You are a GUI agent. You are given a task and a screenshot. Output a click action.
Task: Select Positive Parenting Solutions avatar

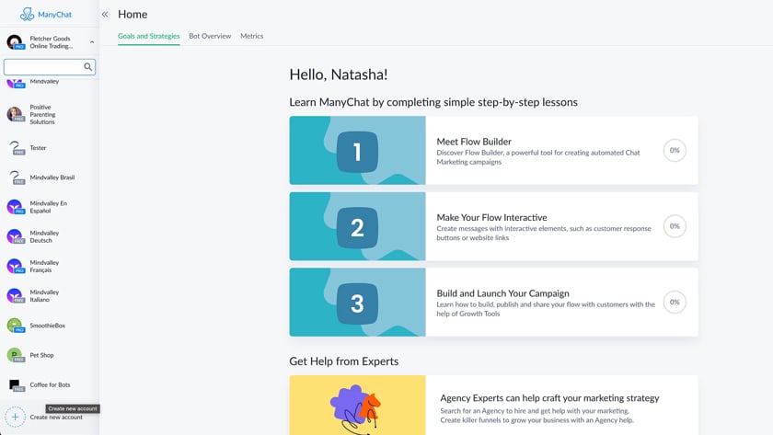click(x=15, y=114)
